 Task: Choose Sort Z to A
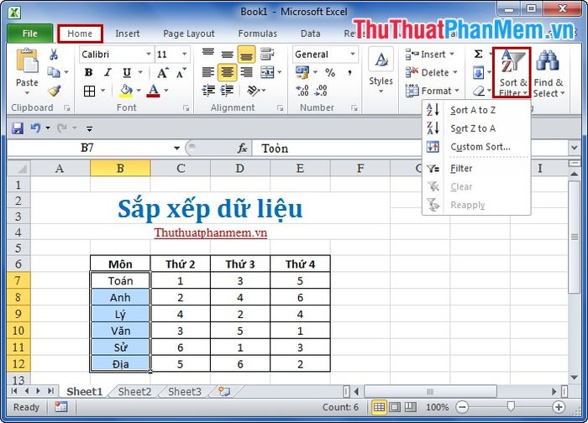[476, 128]
